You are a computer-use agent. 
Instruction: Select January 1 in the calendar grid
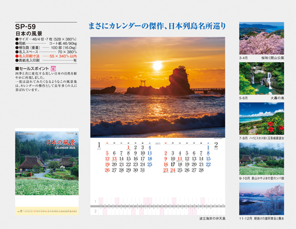coord(128,147)
